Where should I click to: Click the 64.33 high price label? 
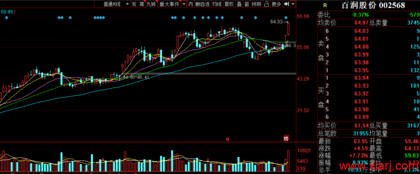click(x=276, y=22)
